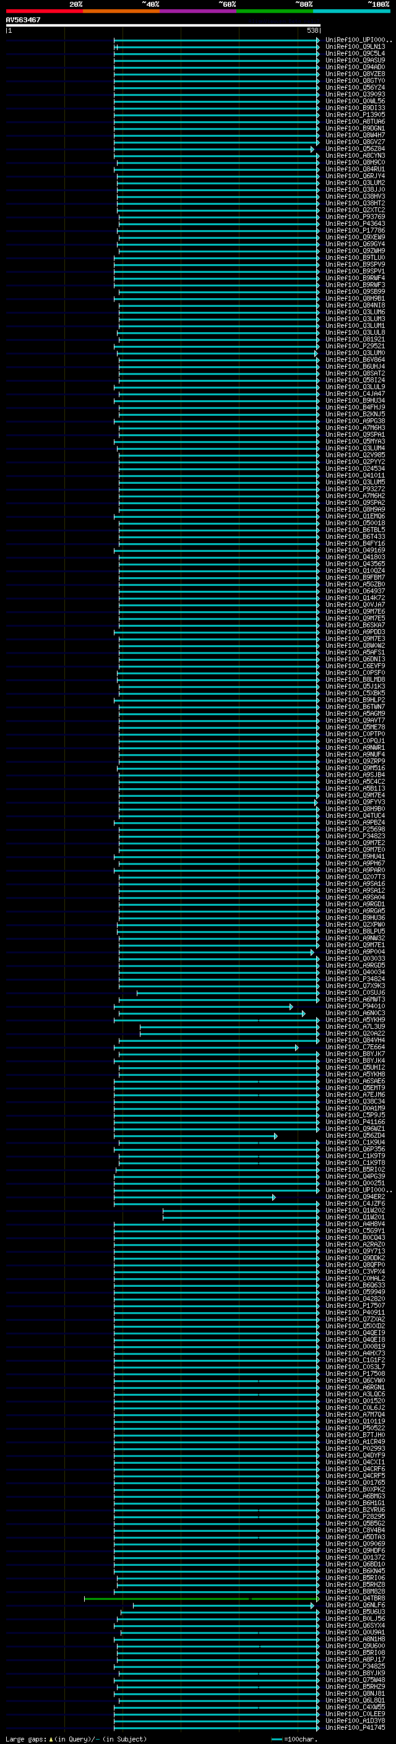This screenshot has width=396, height=1744.
Task: Click the =100char. scale legend
Action: click(294, 1738)
